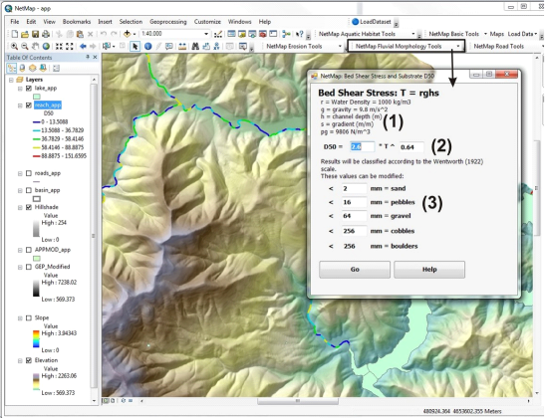
Task: Open the map scale dropdown
Action: [x=206, y=34]
